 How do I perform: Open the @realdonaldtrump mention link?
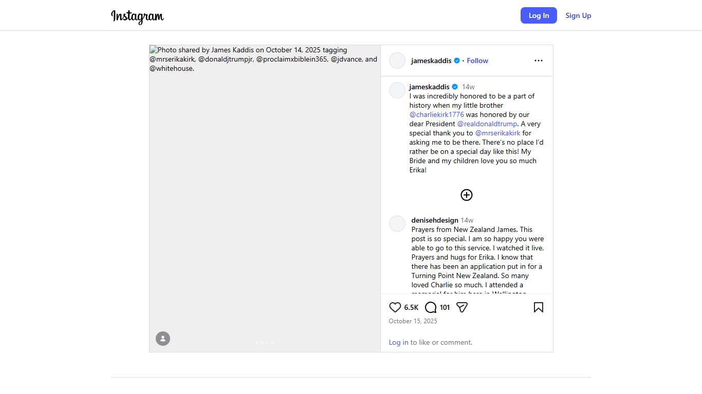(487, 124)
